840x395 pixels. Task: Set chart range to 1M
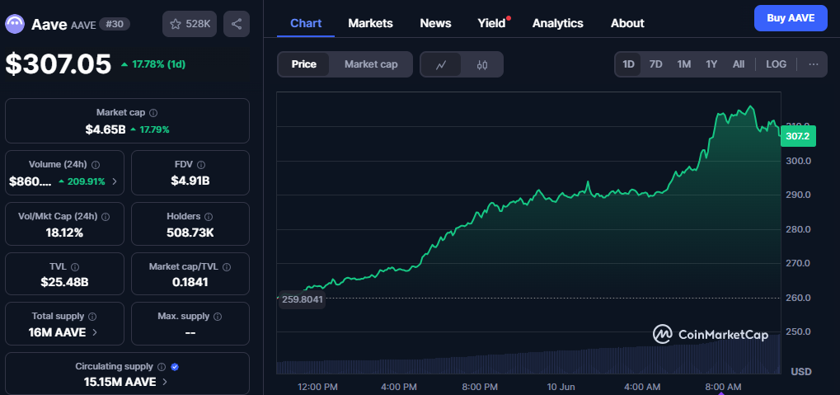point(683,64)
